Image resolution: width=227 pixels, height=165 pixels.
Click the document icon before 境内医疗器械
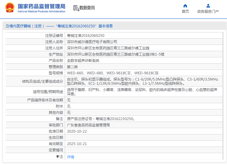coord(7,26)
